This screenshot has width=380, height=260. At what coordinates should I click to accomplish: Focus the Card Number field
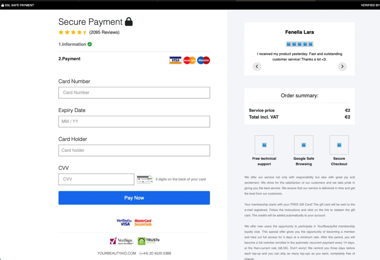pos(134,92)
